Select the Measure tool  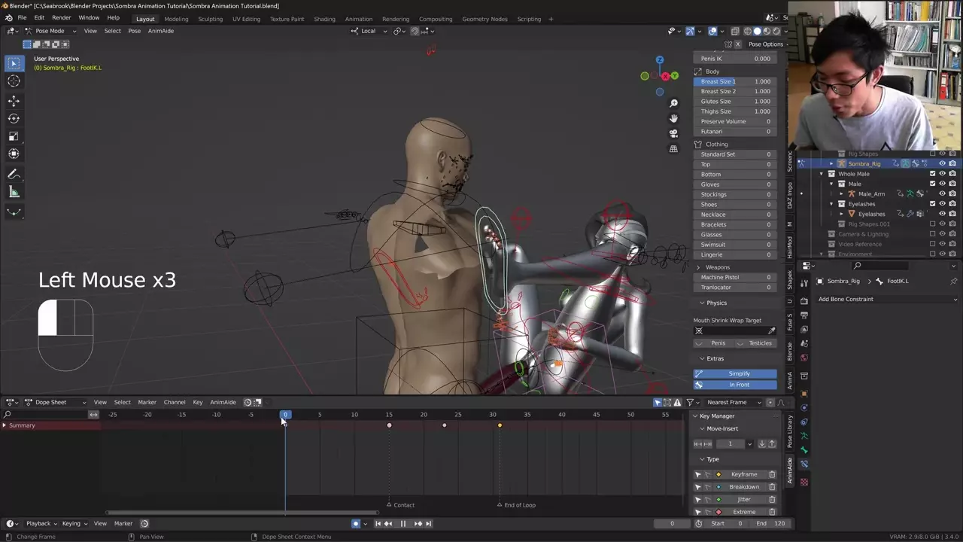[14, 192]
